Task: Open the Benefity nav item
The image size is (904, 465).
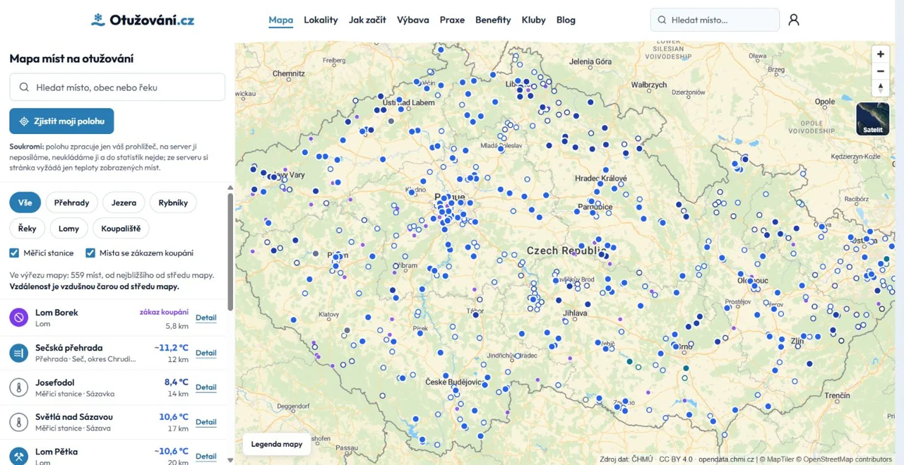Action: (x=493, y=20)
